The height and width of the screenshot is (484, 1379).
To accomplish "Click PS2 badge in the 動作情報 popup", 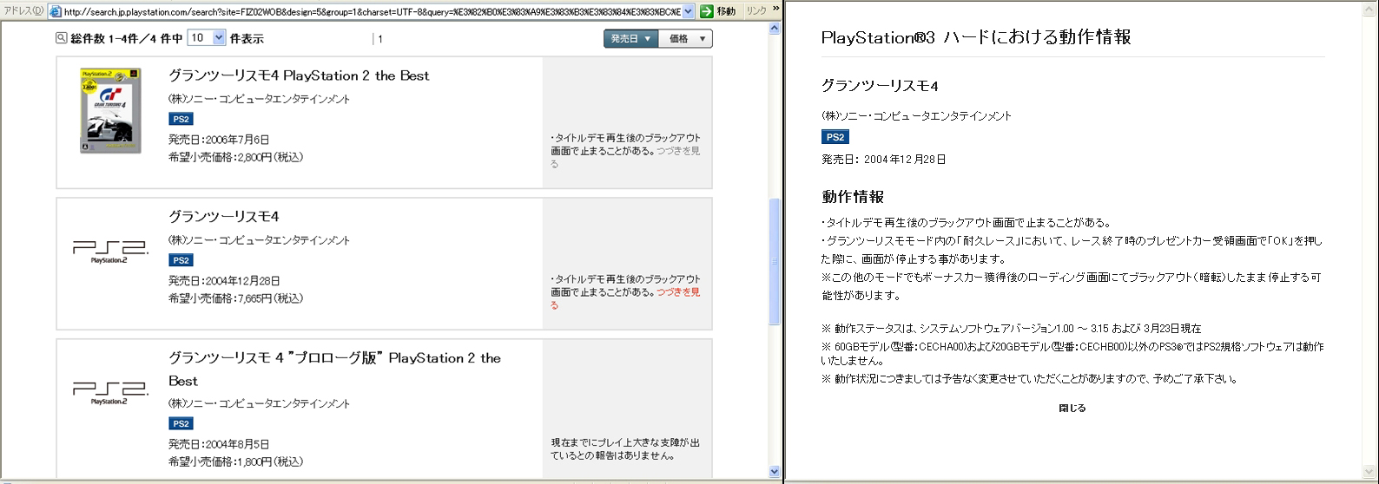I will pyautogui.click(x=835, y=137).
